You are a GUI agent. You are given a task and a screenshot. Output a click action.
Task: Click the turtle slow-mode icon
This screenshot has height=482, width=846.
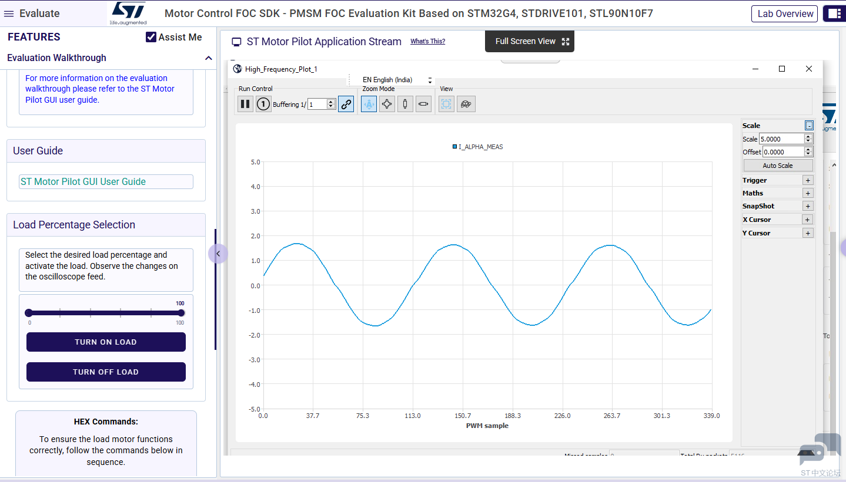466,104
